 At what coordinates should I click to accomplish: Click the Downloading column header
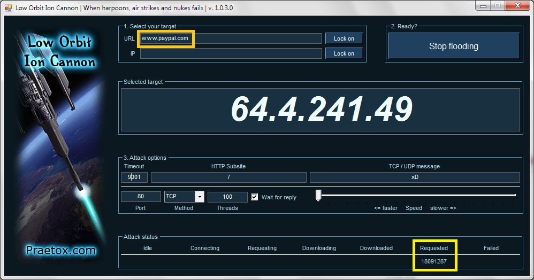319,248
